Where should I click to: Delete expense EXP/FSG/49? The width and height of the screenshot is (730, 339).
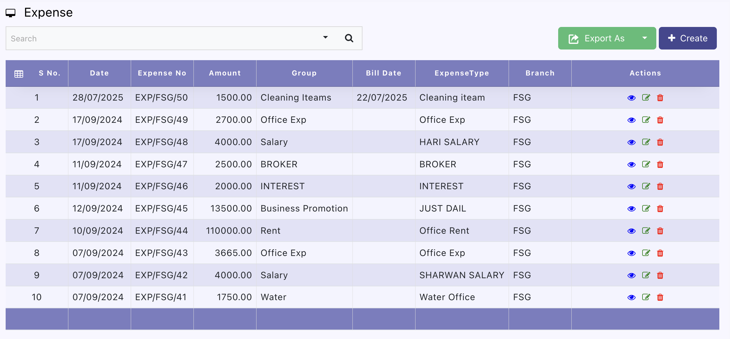click(660, 120)
